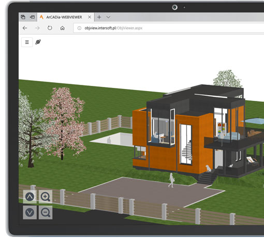Click the set tabs aside icon
This screenshot has height=238, width=264.
32,17
